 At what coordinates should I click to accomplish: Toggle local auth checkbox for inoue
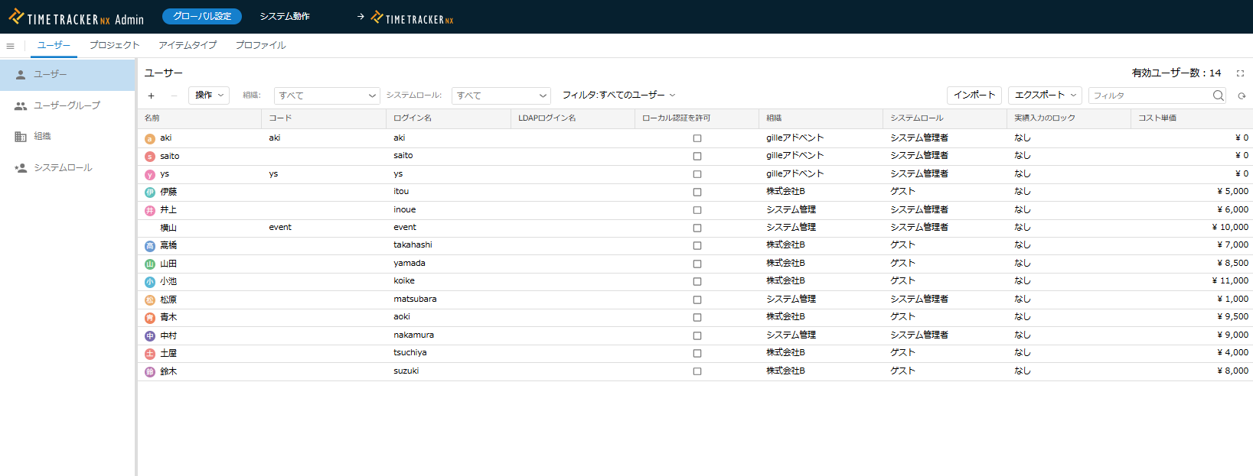697,210
